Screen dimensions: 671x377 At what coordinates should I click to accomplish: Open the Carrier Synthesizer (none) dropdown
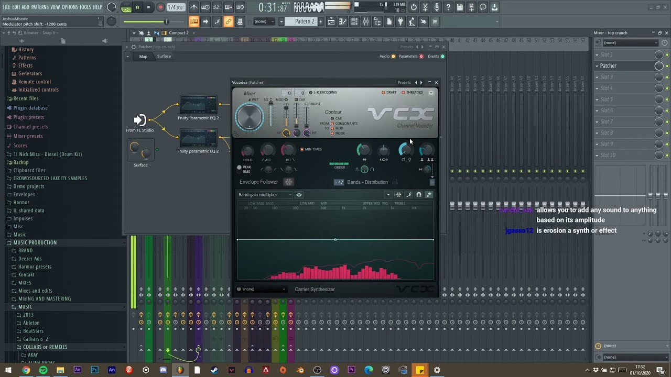click(262, 289)
